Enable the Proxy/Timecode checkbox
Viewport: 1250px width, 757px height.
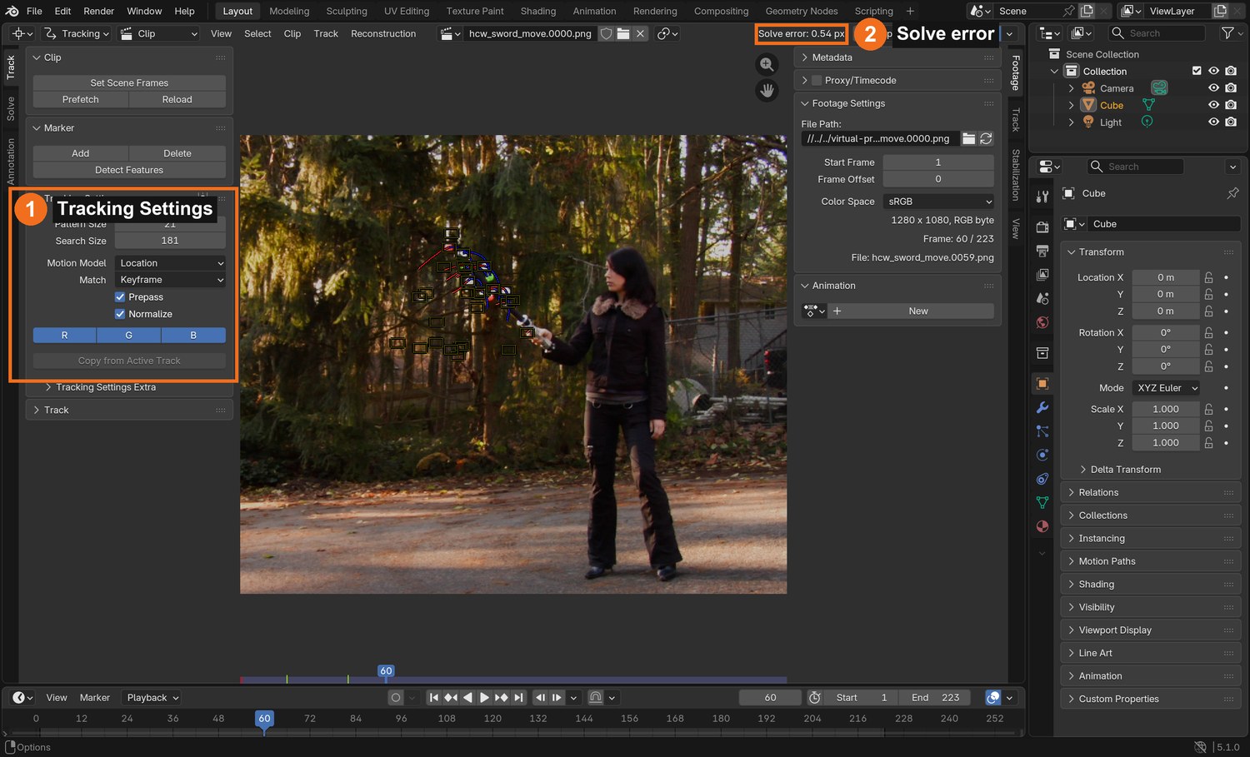click(x=817, y=80)
